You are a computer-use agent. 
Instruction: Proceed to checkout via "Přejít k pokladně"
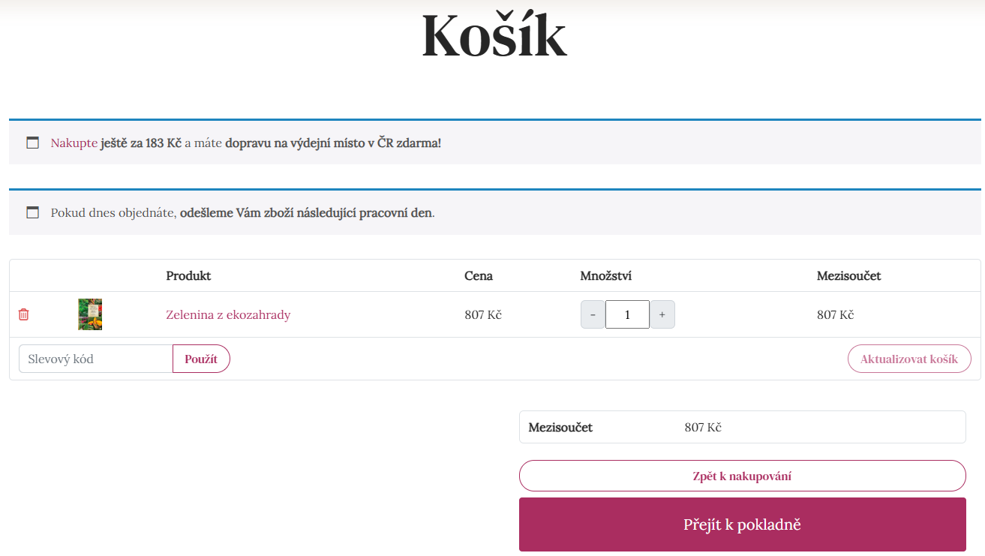pyautogui.click(x=742, y=524)
